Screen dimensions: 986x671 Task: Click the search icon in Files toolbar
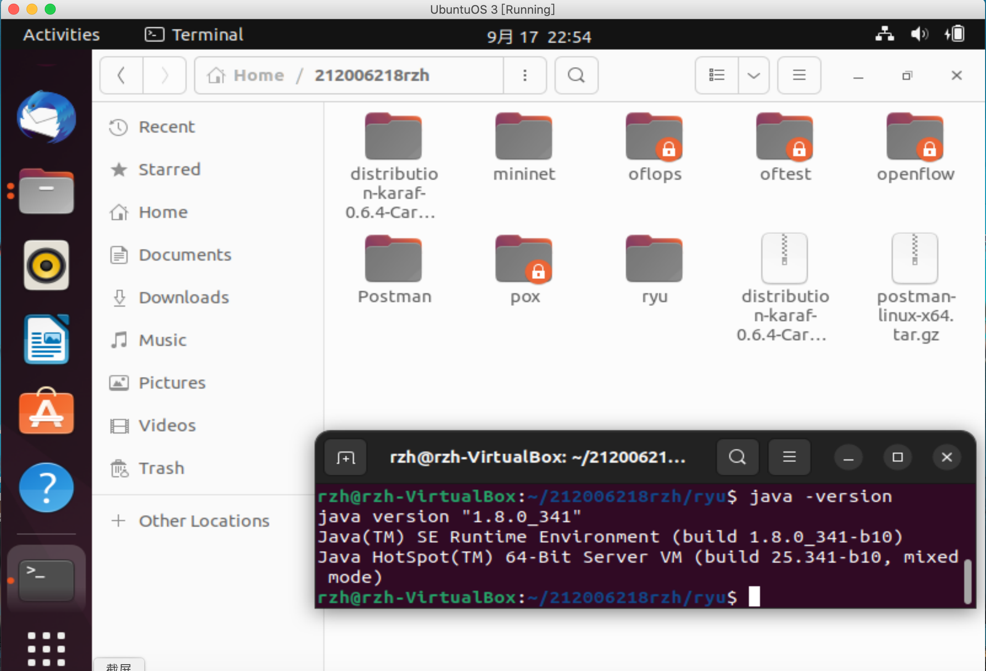(x=576, y=75)
